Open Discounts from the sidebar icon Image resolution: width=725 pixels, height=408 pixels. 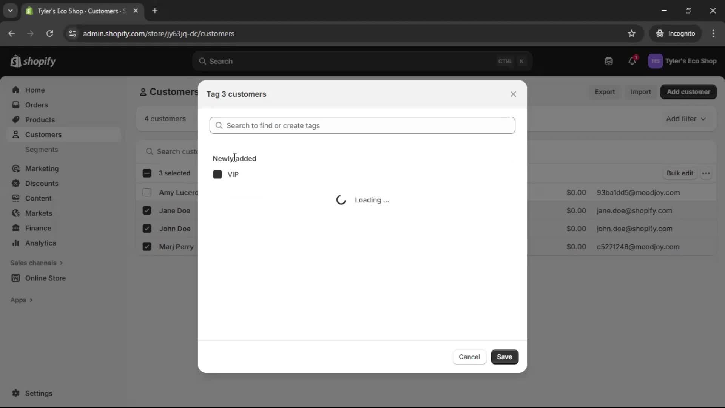pyautogui.click(x=16, y=184)
